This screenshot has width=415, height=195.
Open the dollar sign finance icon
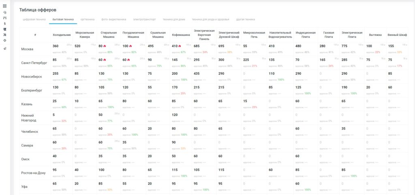pyautogui.click(x=5, y=24)
